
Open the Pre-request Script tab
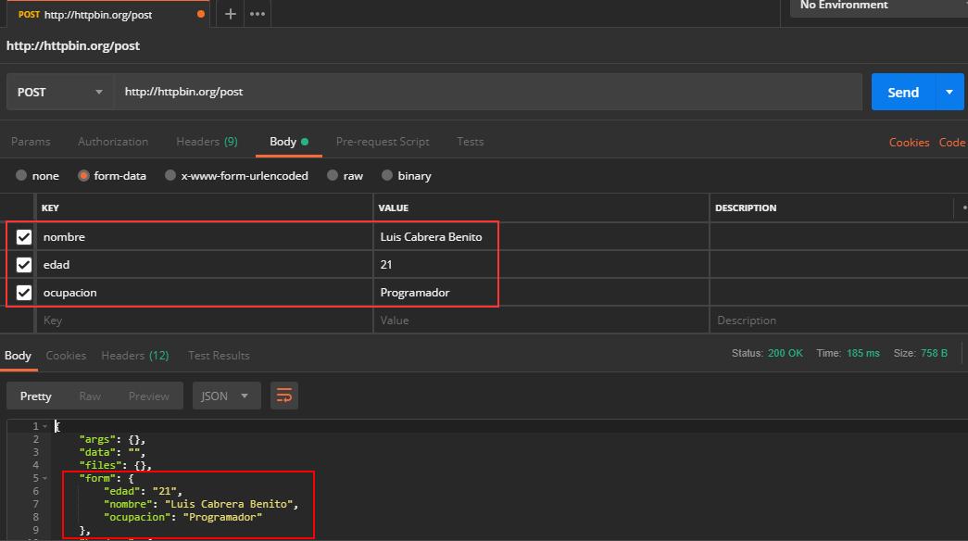383,142
